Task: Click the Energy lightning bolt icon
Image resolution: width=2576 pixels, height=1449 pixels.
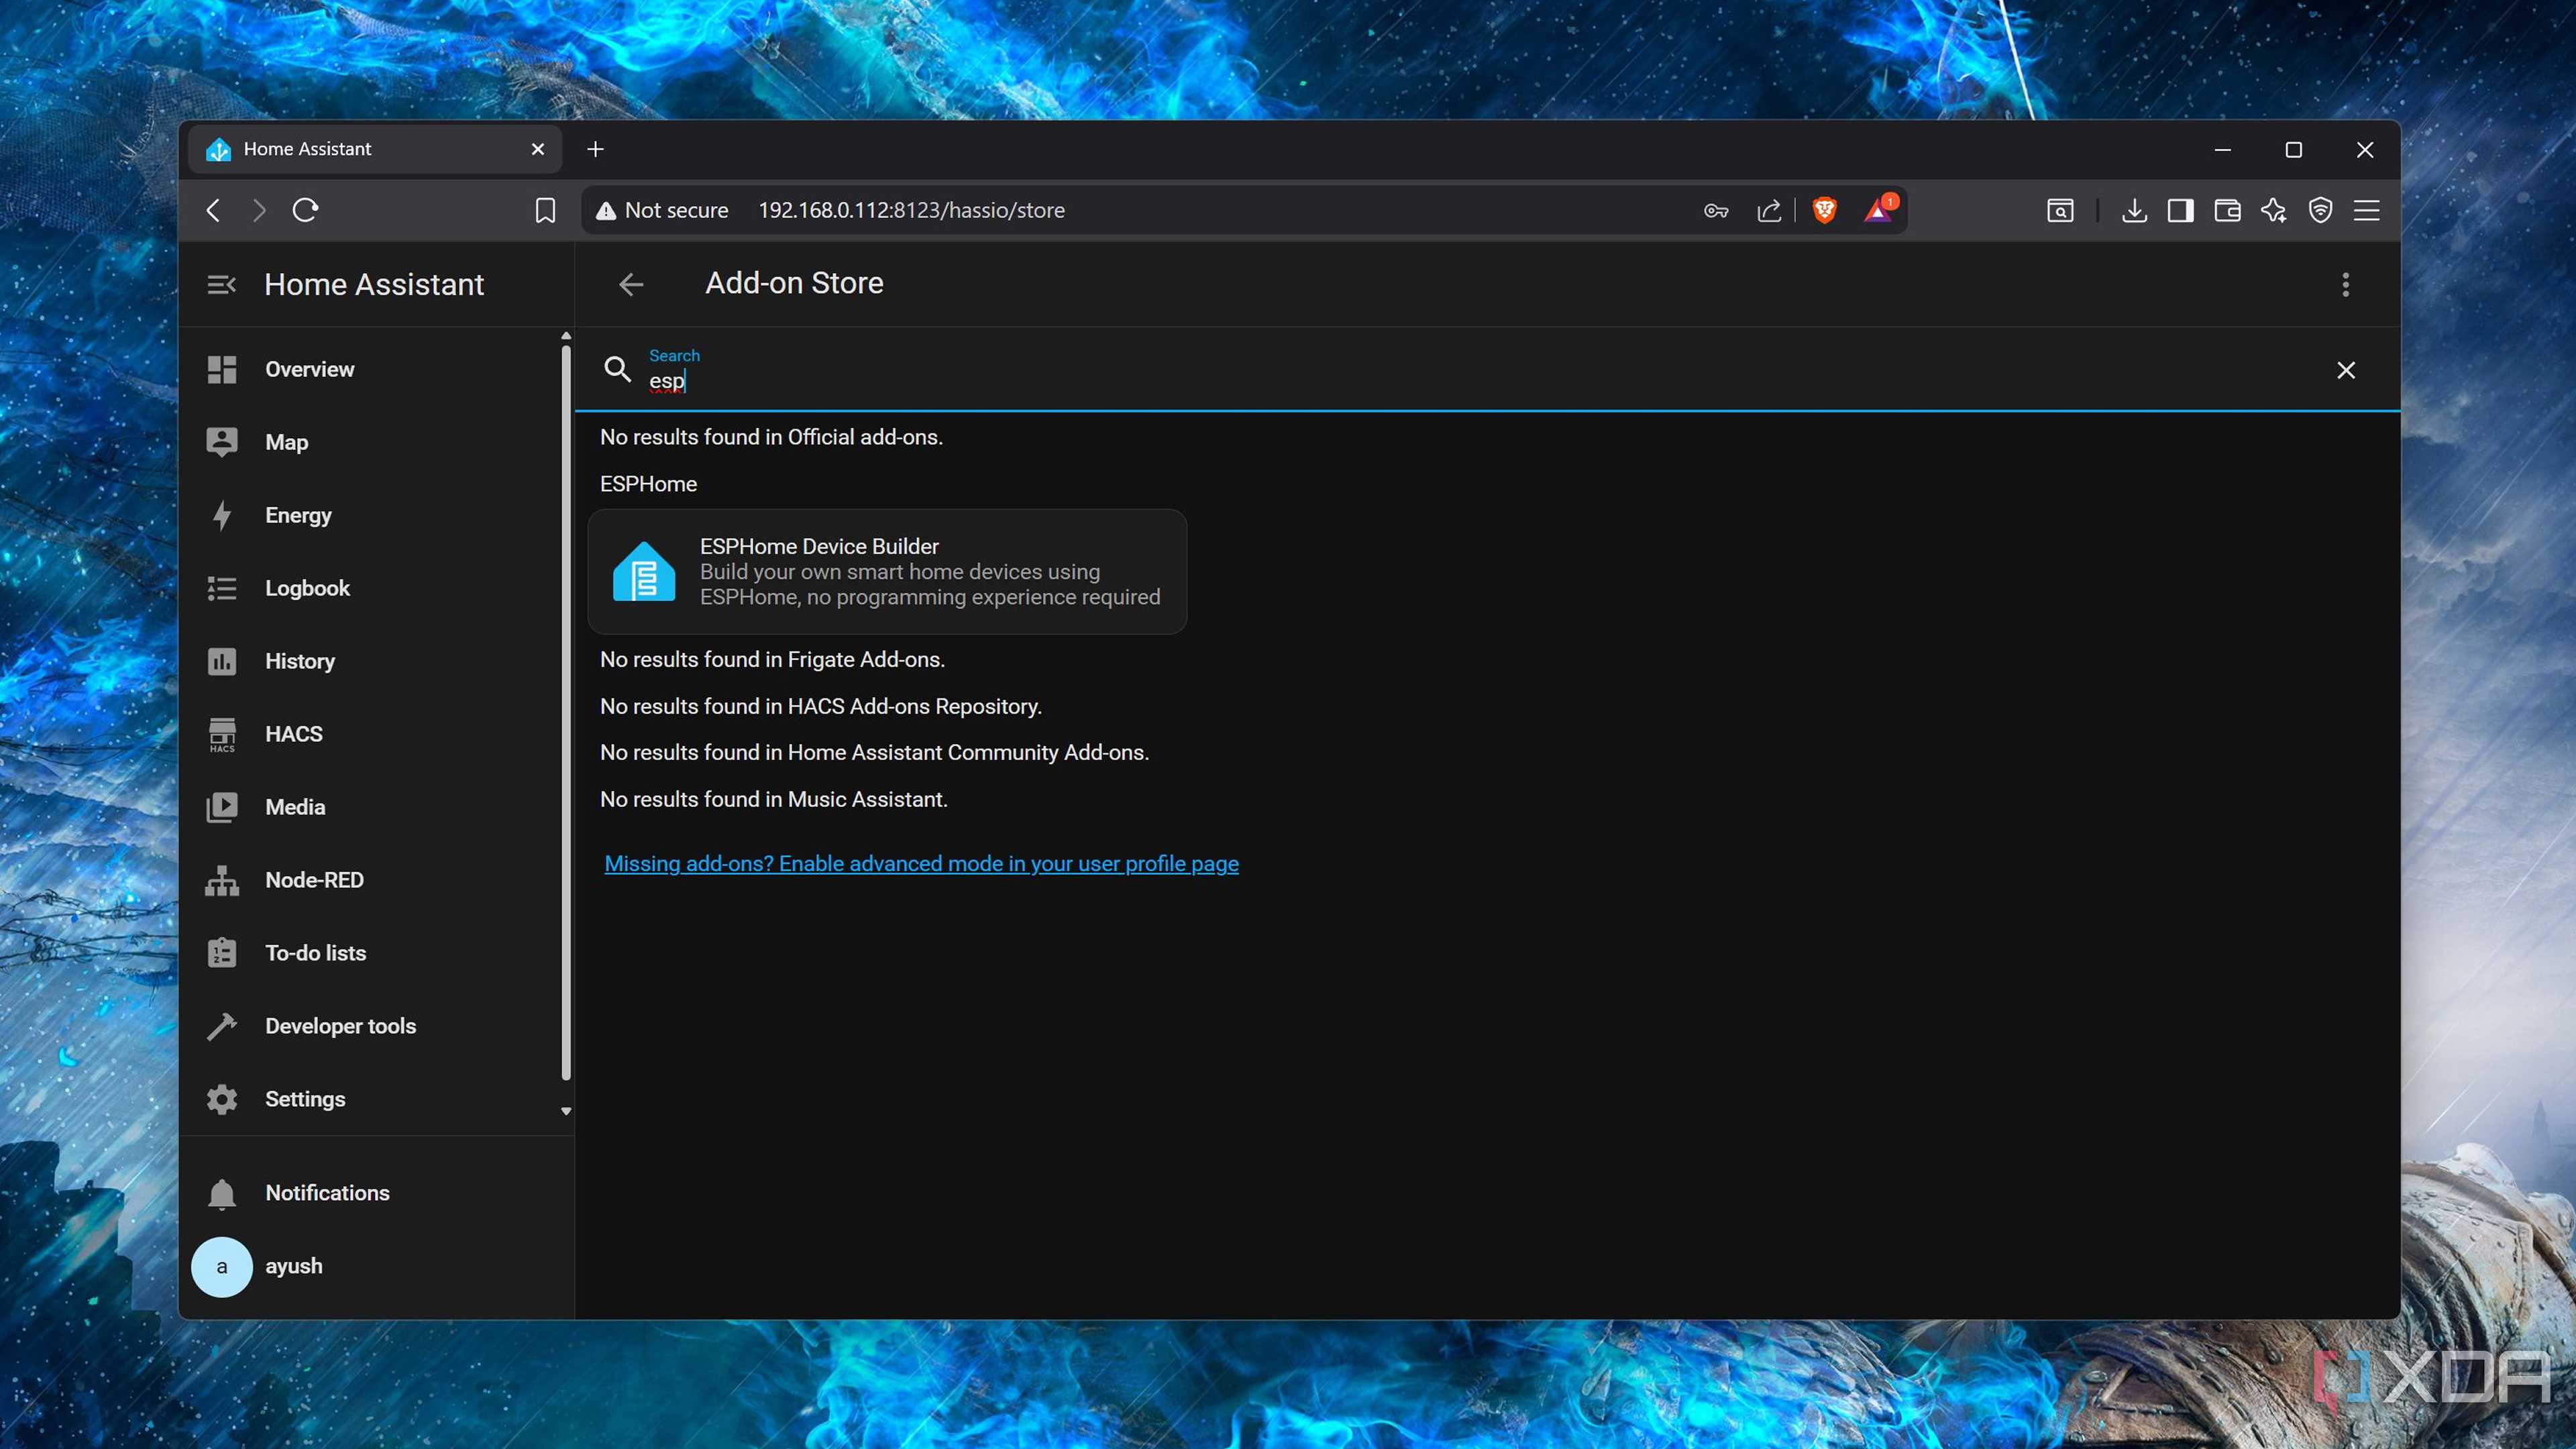Action: (x=222, y=516)
